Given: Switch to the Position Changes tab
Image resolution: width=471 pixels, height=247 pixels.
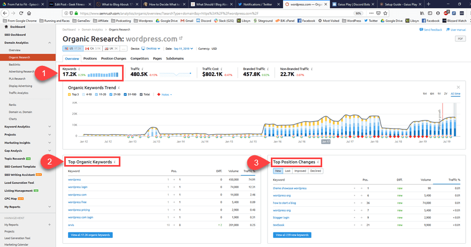Looking at the screenshot, I should 113,58.
